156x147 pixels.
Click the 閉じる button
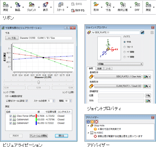click(x=61, y=136)
